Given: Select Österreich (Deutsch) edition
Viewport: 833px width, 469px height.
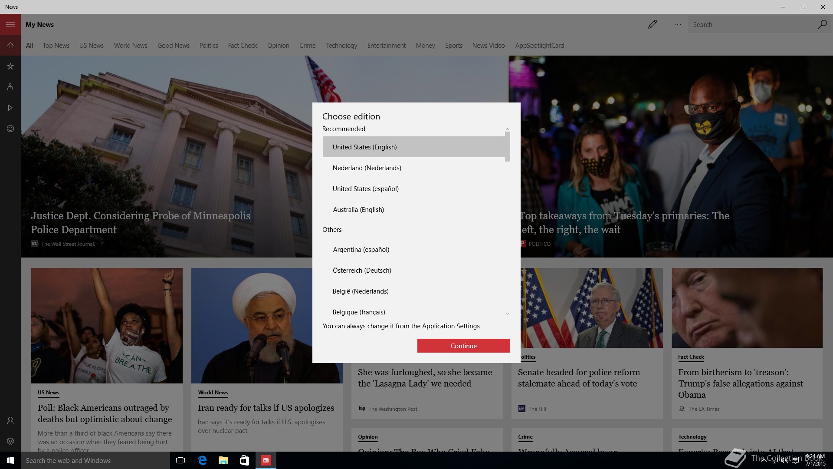Looking at the screenshot, I should click(414, 270).
